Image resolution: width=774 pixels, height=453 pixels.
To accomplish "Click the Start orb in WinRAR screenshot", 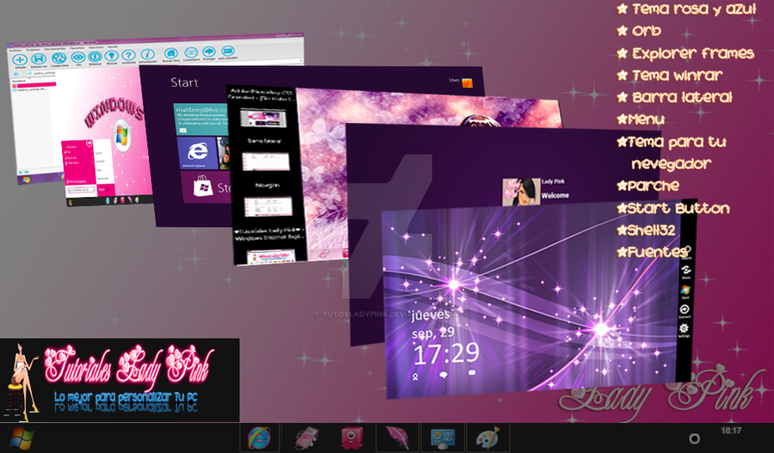I will tap(26, 181).
